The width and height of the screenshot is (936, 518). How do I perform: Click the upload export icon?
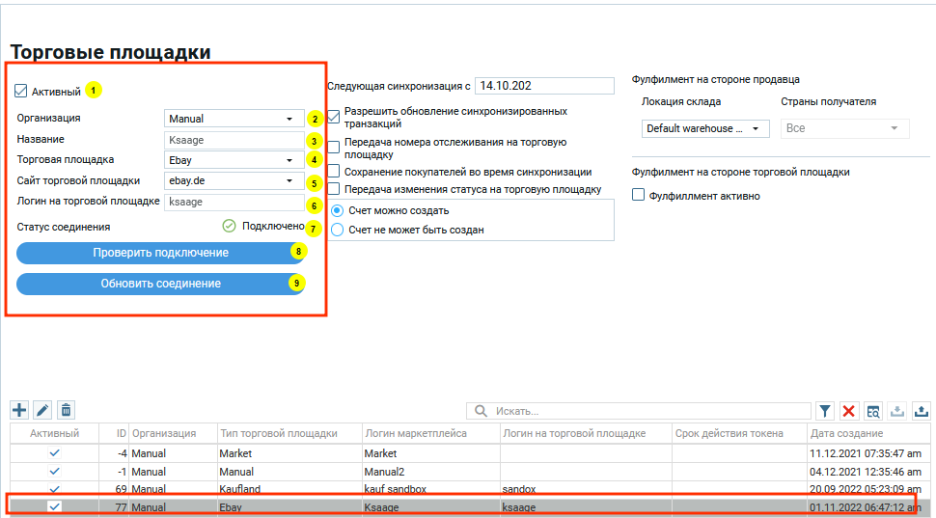point(921,411)
